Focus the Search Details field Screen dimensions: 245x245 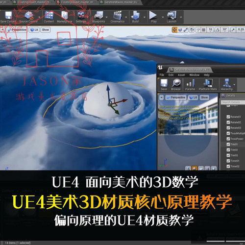(x=233, y=102)
